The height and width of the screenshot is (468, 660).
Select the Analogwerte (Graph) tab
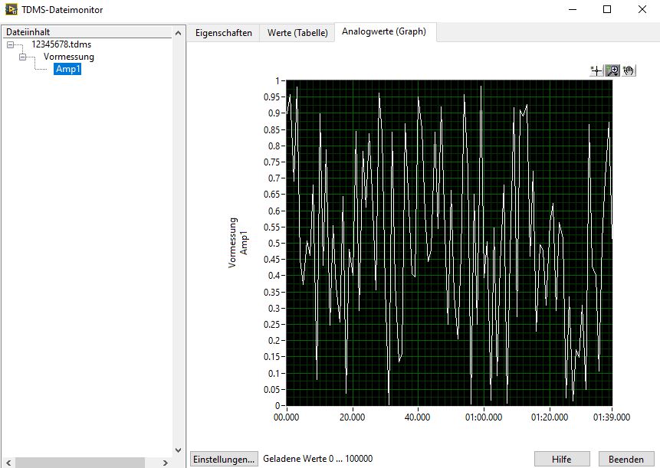pyautogui.click(x=384, y=32)
